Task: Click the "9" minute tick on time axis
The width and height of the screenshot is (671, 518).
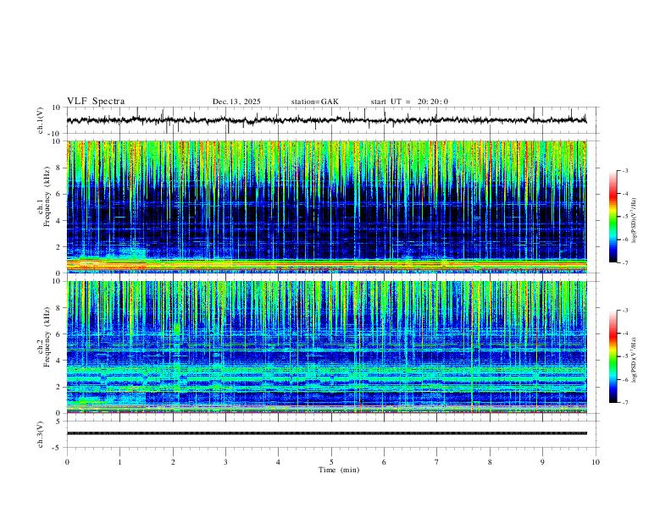Action: pos(542,462)
